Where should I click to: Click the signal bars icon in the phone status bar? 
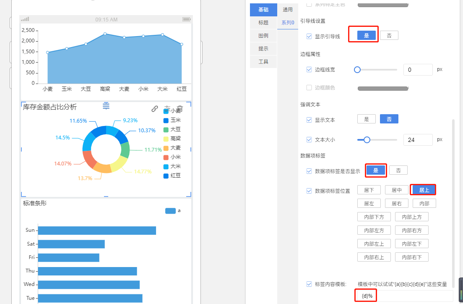25,19
